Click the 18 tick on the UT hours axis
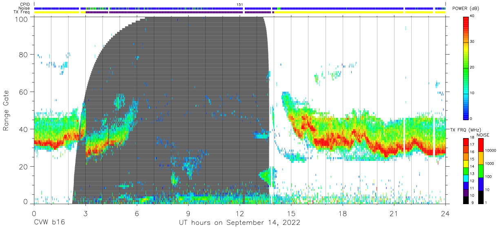Screen dimensions: 501x231 coord(343,213)
